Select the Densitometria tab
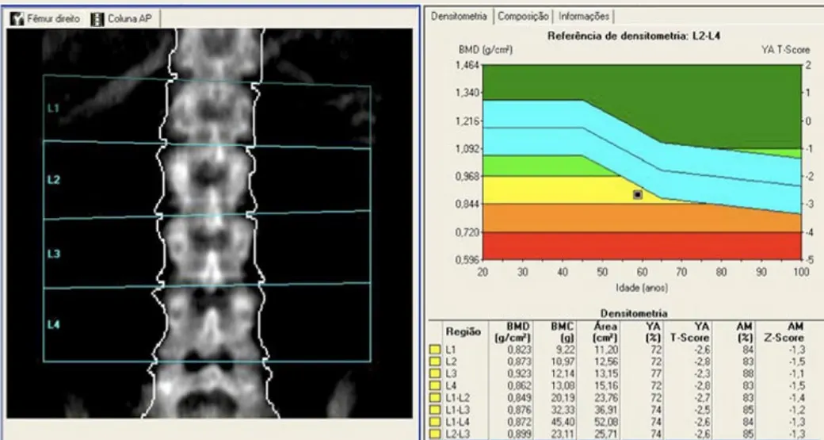Viewport: 824px width, 440px height. tap(459, 17)
